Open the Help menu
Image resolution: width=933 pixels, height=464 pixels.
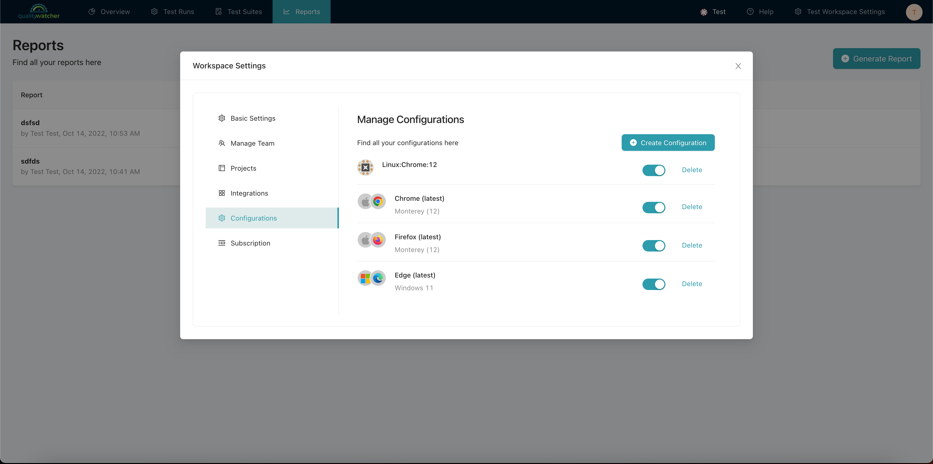click(x=760, y=12)
